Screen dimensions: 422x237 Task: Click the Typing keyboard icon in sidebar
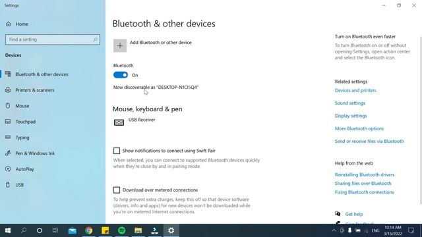coord(8,138)
